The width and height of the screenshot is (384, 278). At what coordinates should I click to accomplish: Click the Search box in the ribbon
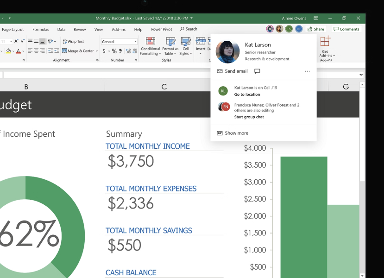[189, 29]
